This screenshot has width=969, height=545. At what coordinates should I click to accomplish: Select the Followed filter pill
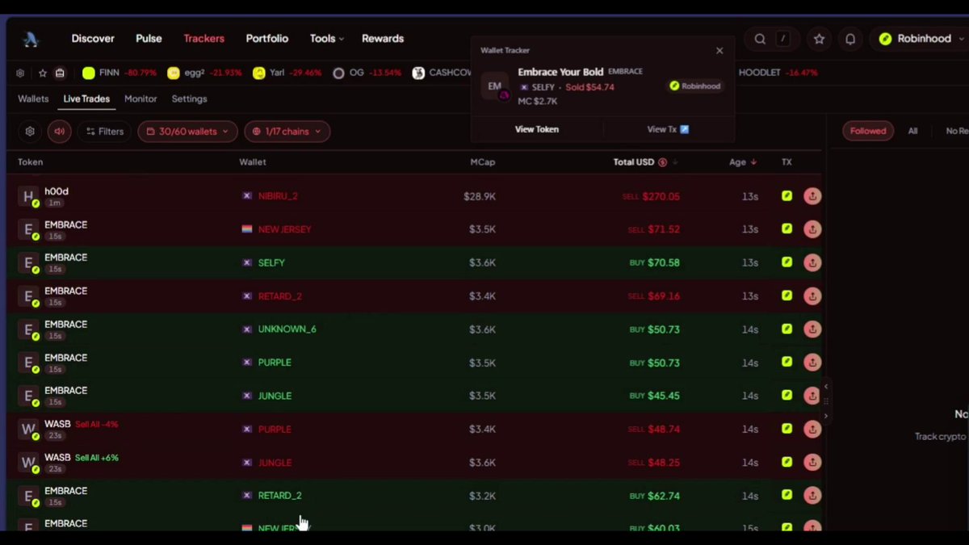868,131
